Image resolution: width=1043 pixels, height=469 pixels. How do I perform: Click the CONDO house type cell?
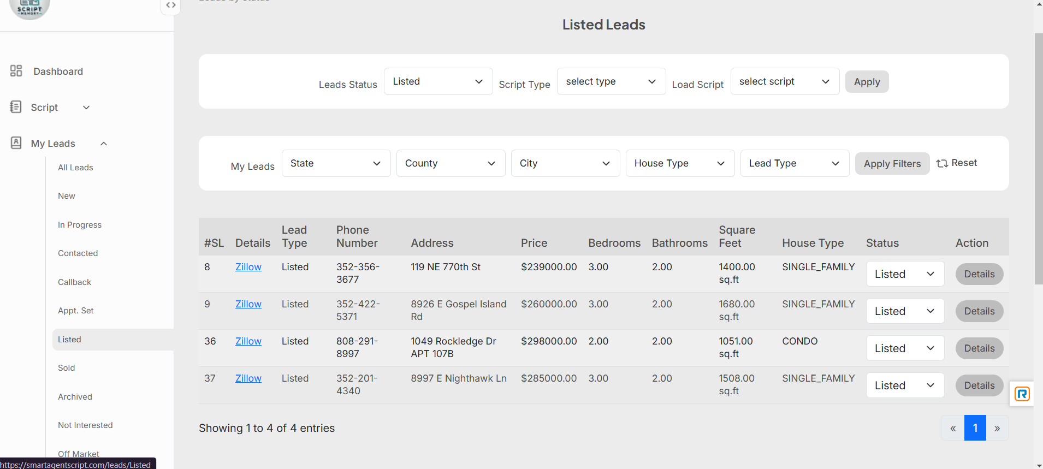point(800,341)
